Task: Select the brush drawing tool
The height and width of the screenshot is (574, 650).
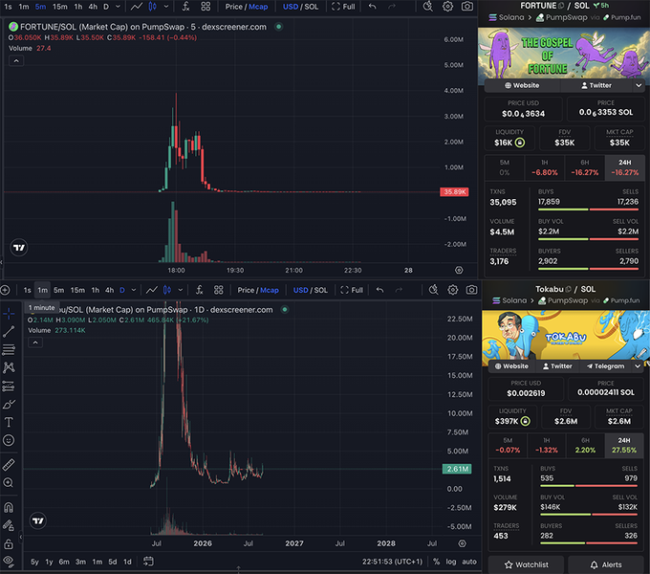Action: pyautogui.click(x=9, y=405)
